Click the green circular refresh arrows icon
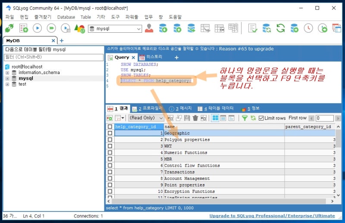Image resolution: width=345 pixels, height=223 pixels. click(x=281, y=28)
